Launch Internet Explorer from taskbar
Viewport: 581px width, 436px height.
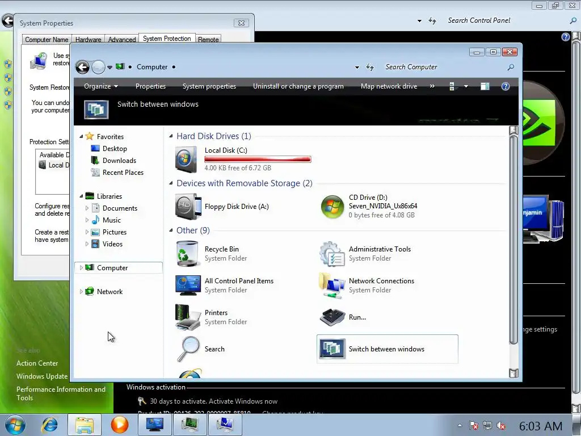coord(50,425)
